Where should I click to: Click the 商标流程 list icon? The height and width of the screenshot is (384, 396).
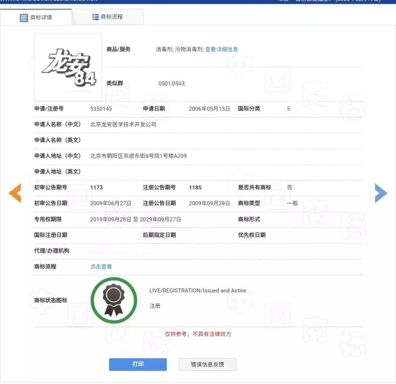95,17
